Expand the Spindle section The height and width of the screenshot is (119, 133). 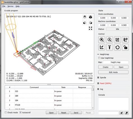click(x=98, y=78)
